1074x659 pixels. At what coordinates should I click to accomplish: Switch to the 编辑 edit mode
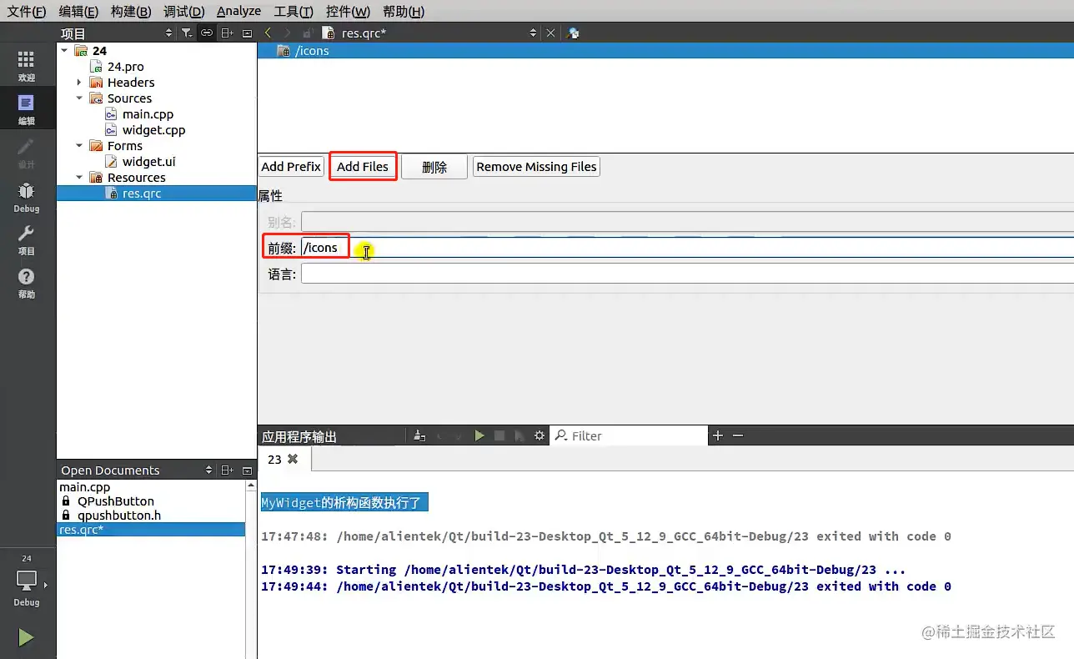(26, 108)
